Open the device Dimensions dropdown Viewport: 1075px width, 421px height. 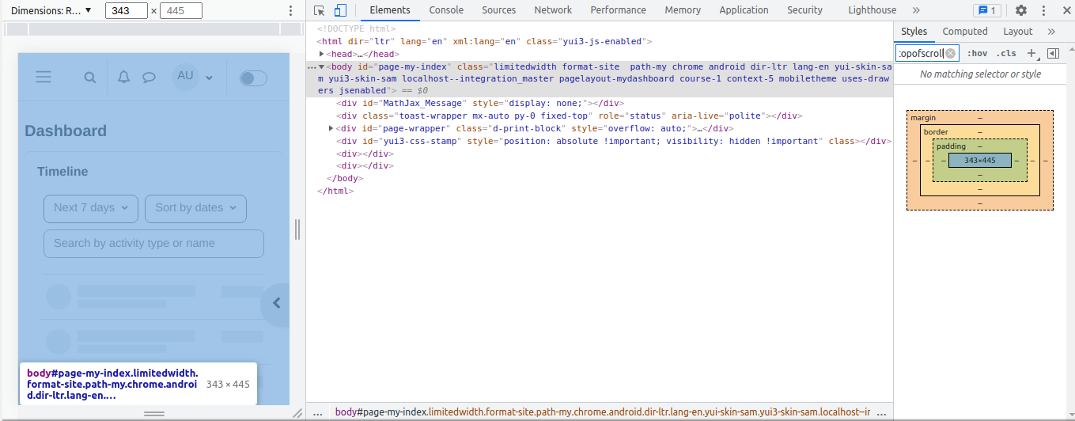click(x=51, y=10)
